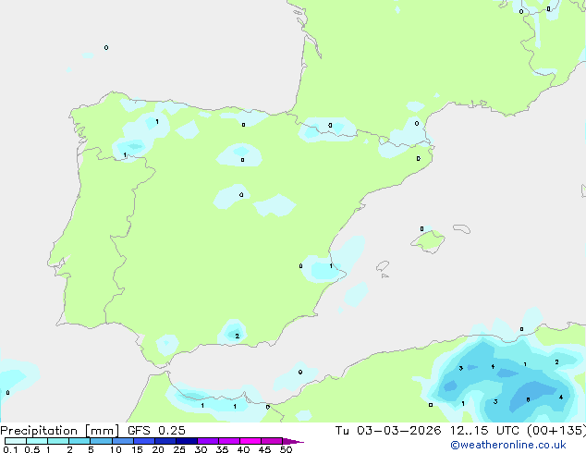Select the 30–35 mm purple legend swatch
This screenshot has width=586, height=453.
pos(208,441)
